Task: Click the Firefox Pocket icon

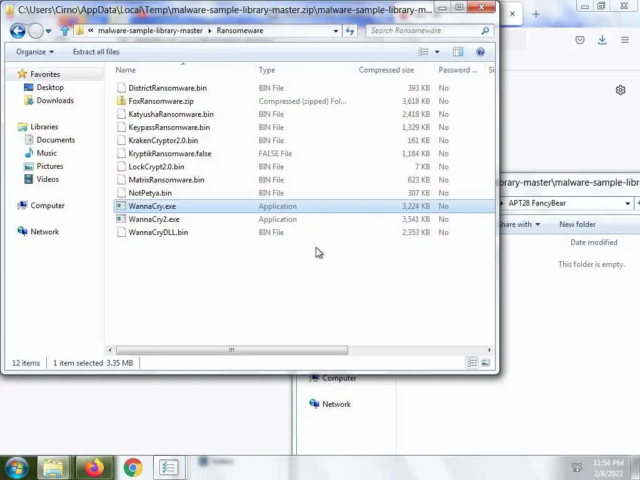Action: coord(580,40)
